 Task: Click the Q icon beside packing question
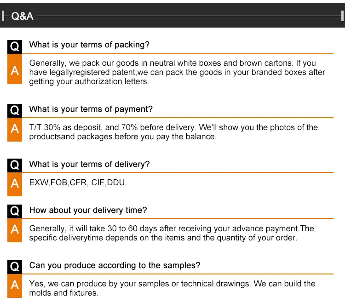(x=15, y=46)
